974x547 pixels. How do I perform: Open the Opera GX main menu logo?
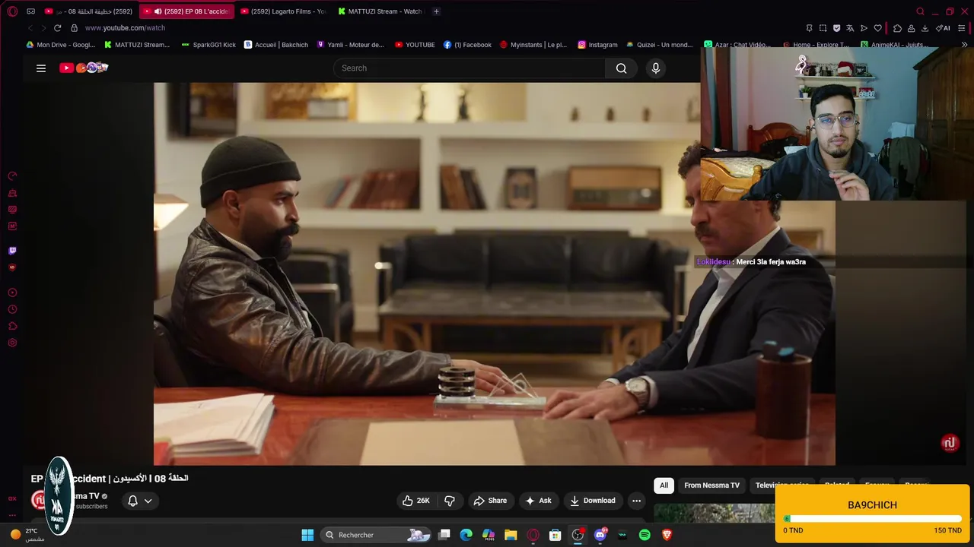[x=12, y=11]
